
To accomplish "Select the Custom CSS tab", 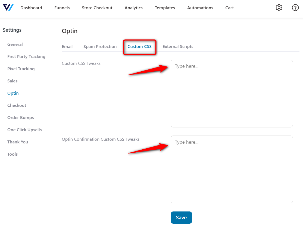I will click(139, 47).
